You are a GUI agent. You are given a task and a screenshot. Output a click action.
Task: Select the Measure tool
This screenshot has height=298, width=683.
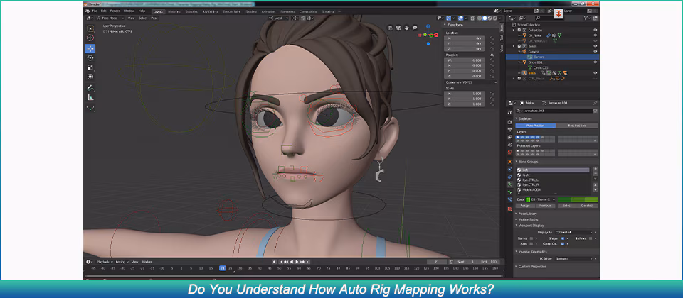(x=90, y=97)
